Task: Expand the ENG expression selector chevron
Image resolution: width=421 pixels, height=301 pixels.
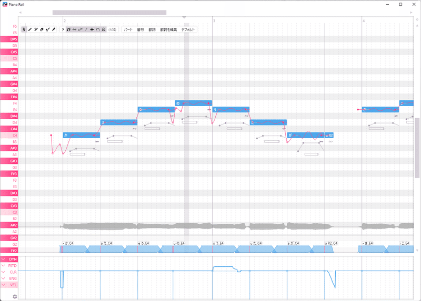Action: coord(3,278)
